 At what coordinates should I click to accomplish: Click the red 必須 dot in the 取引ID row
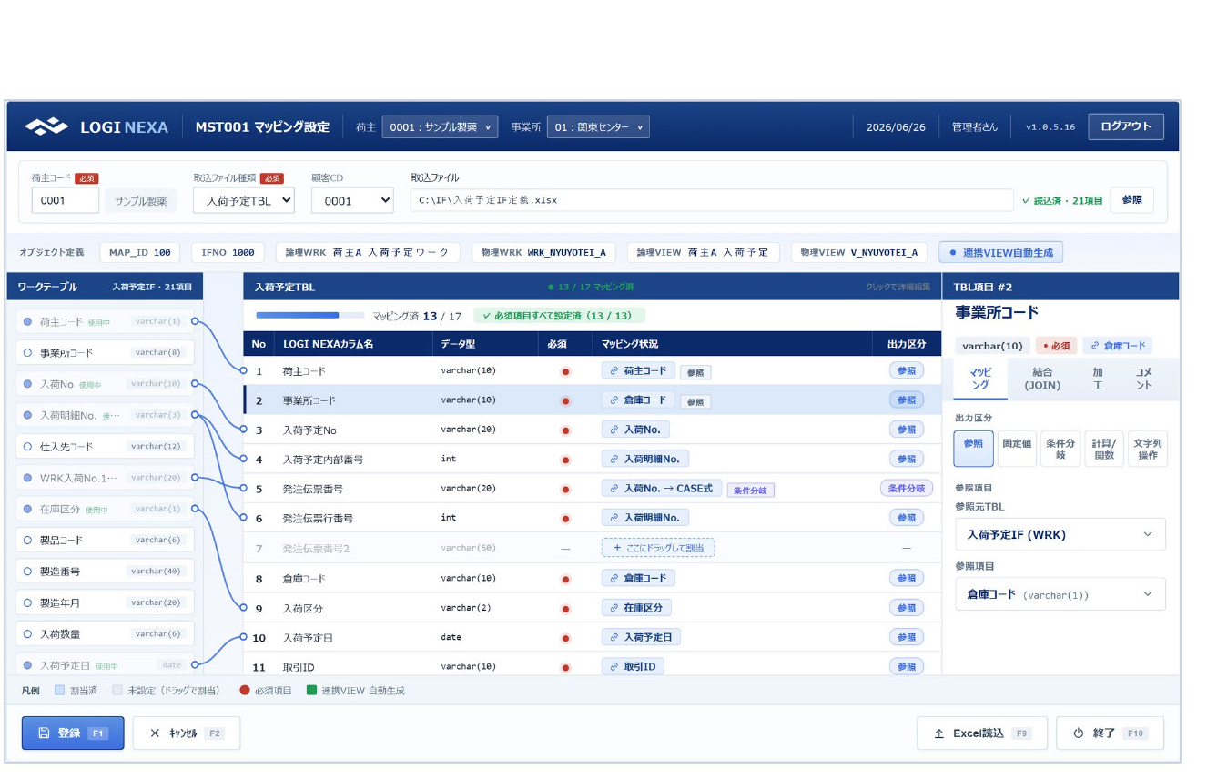click(565, 667)
